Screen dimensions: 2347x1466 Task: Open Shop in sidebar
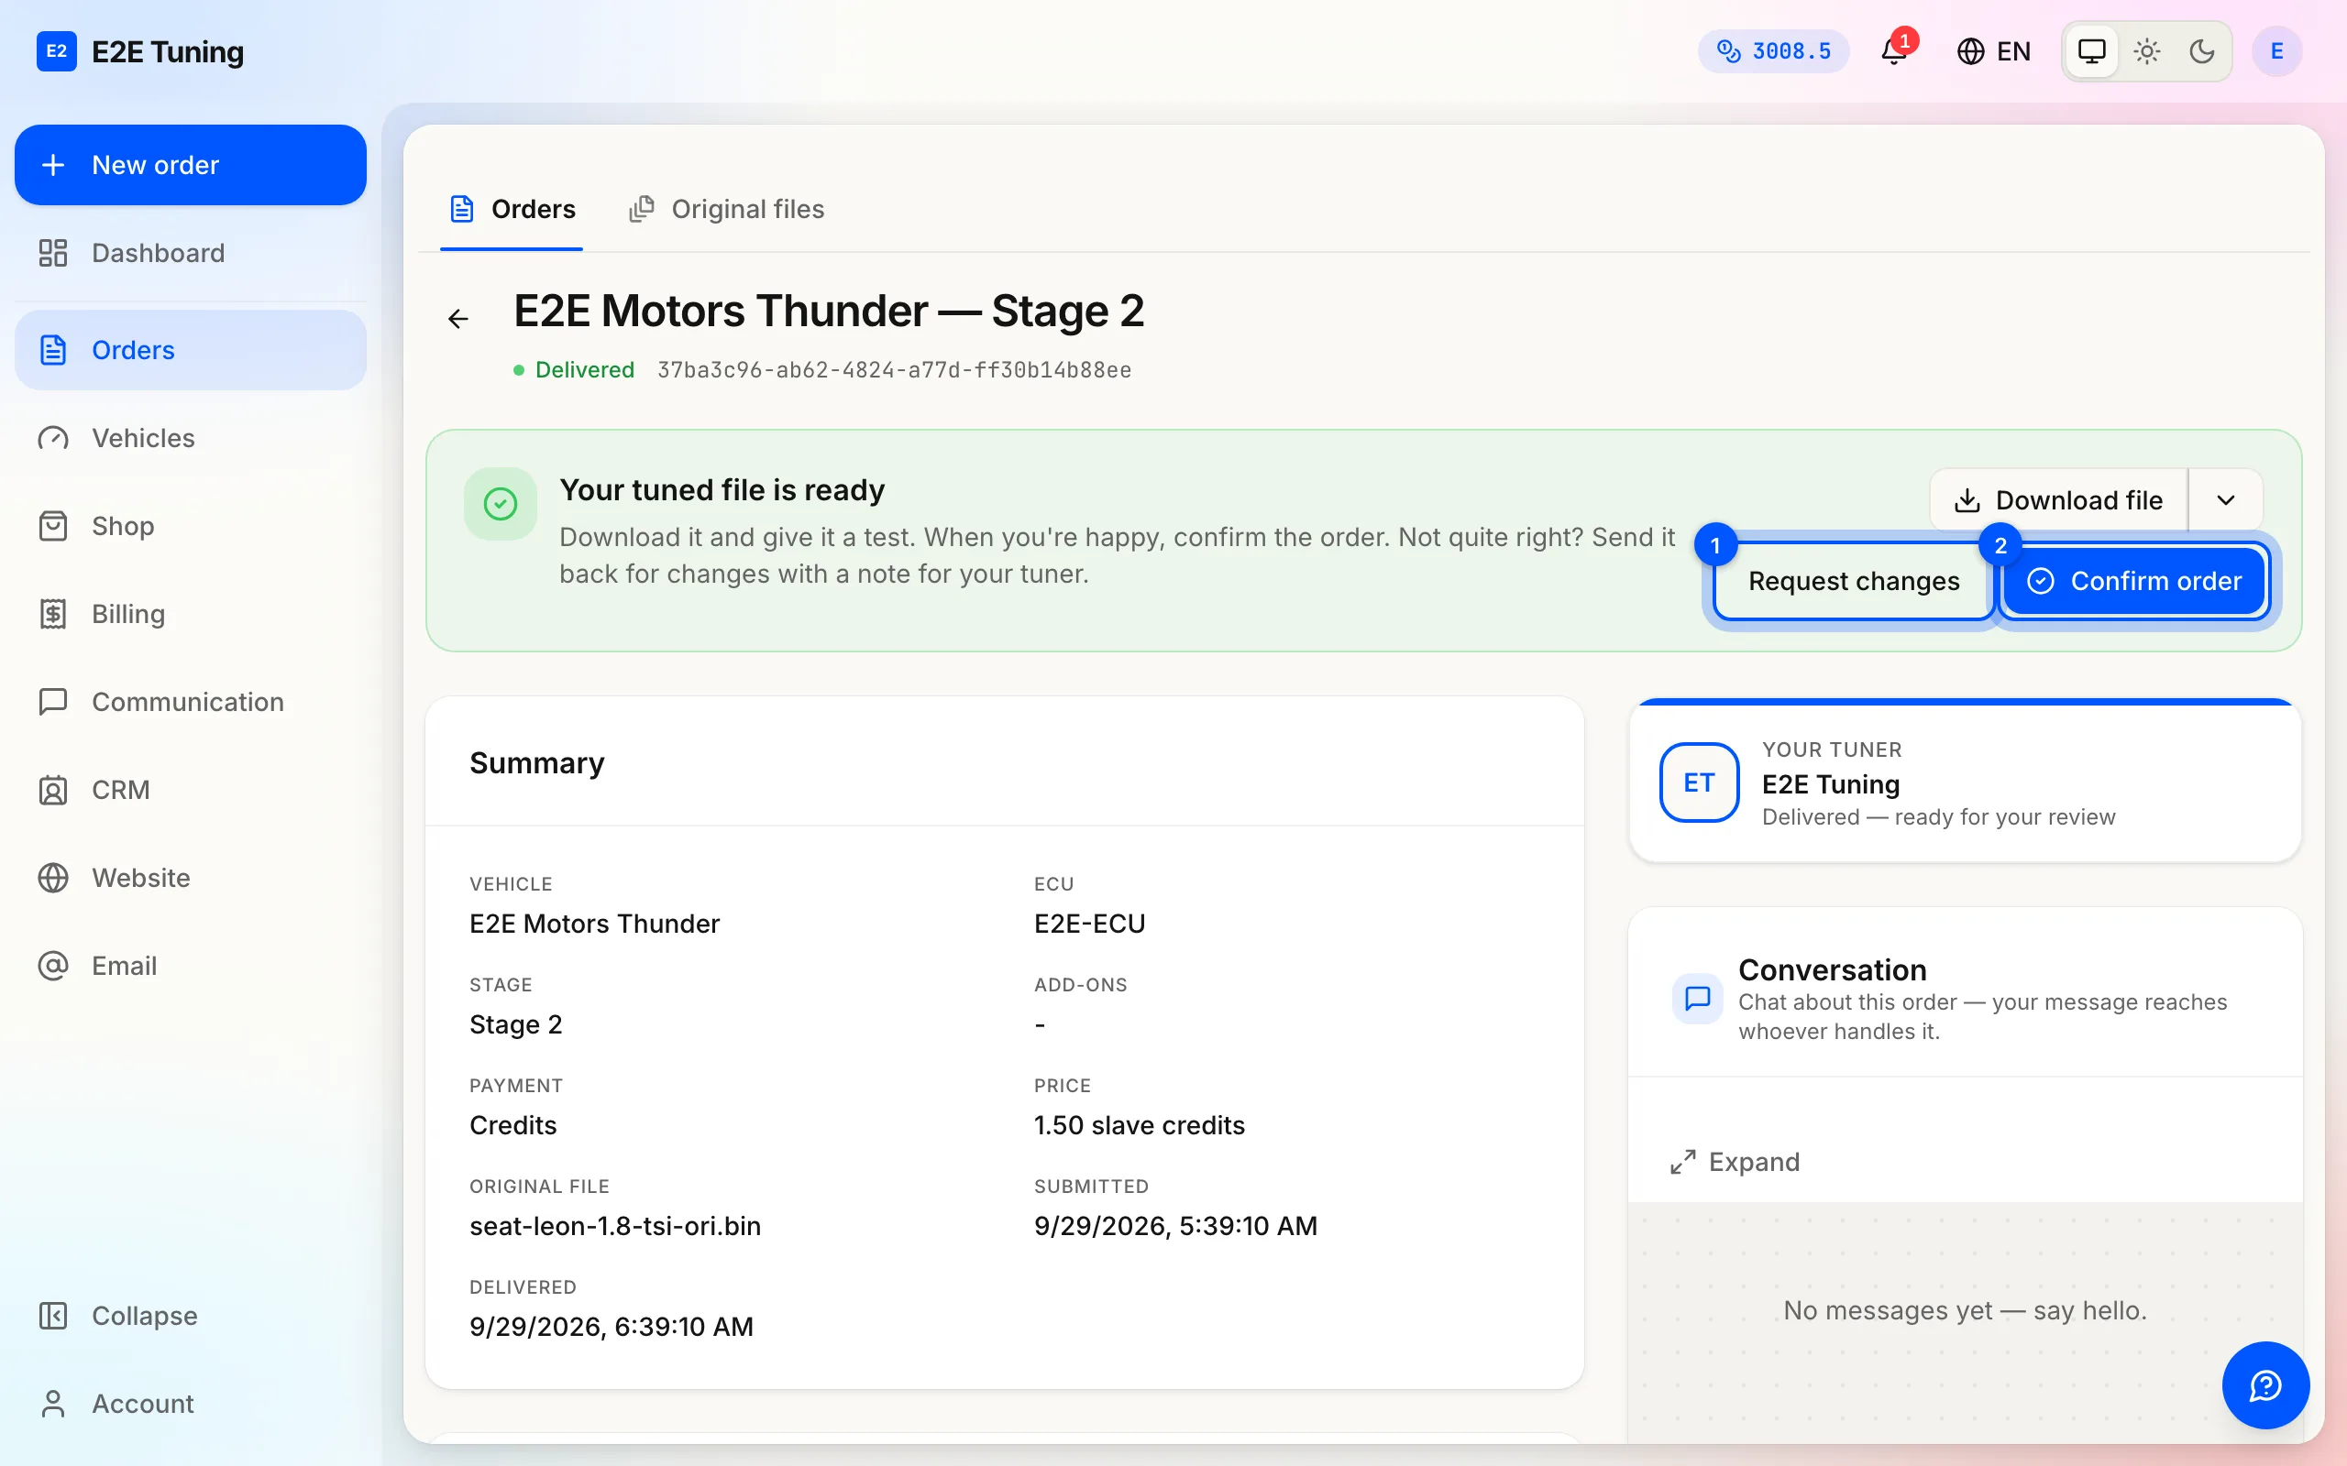click(190, 527)
